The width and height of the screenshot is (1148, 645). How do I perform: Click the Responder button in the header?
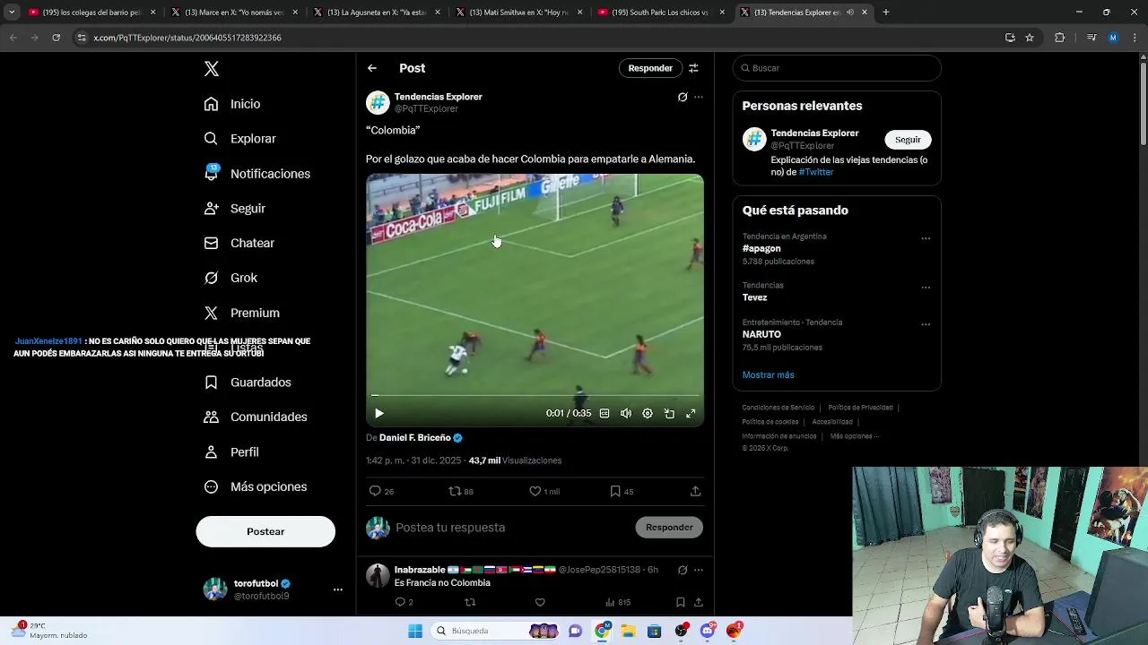pos(650,68)
